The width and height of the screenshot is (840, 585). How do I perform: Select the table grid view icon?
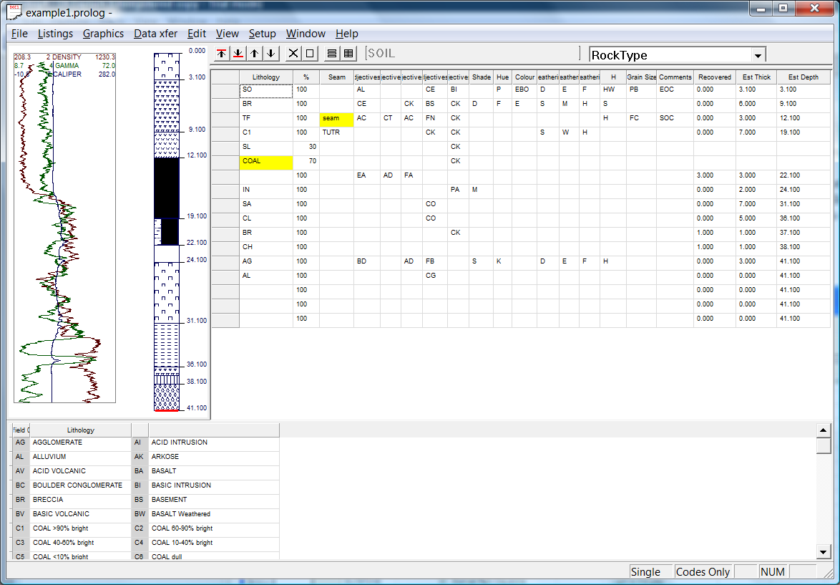click(x=348, y=54)
